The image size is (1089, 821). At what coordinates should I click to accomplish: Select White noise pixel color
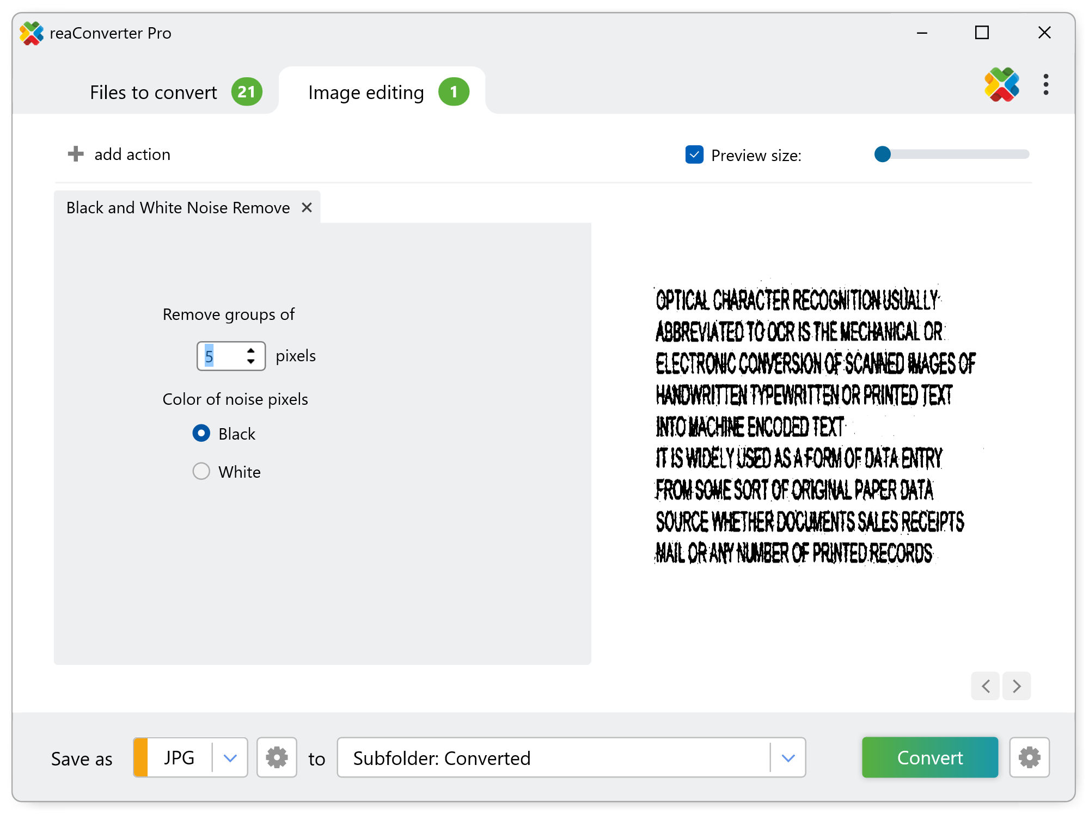click(201, 471)
